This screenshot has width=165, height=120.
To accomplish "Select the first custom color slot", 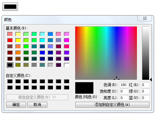I will pyautogui.click(x=10, y=81).
